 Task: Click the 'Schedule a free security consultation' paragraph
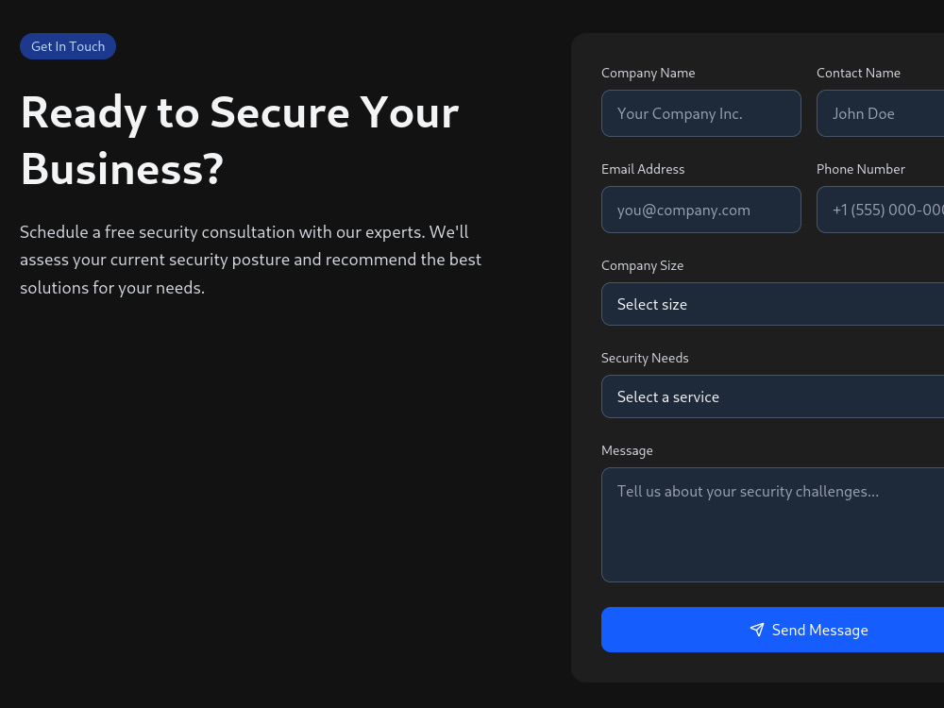pyautogui.click(x=250, y=260)
